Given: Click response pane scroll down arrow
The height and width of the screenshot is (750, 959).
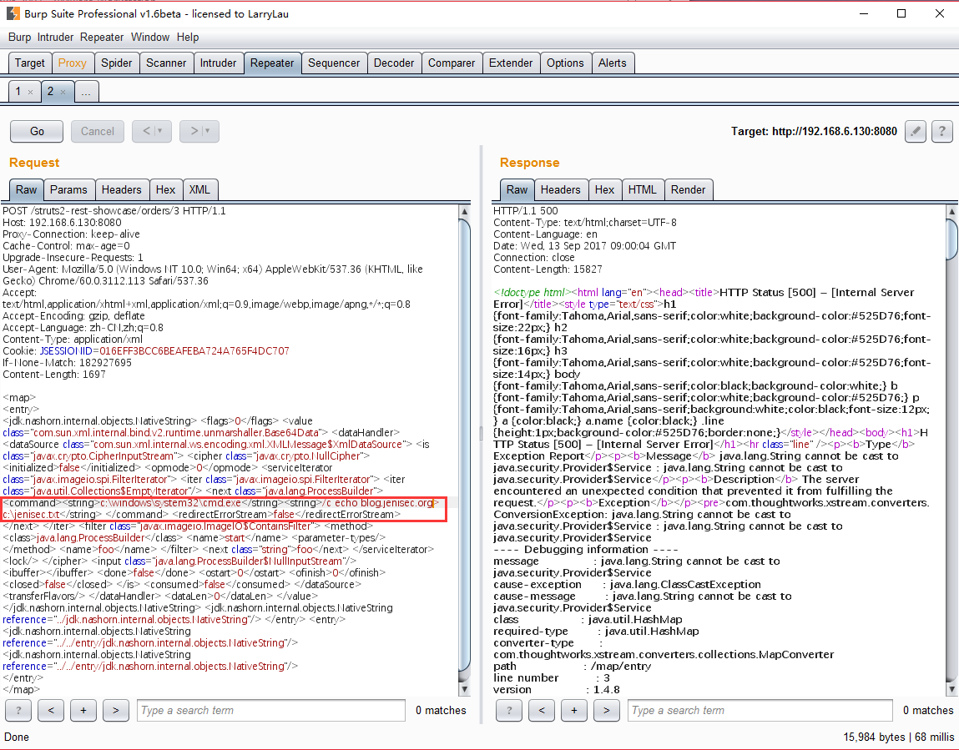Looking at the screenshot, I should coord(952,689).
